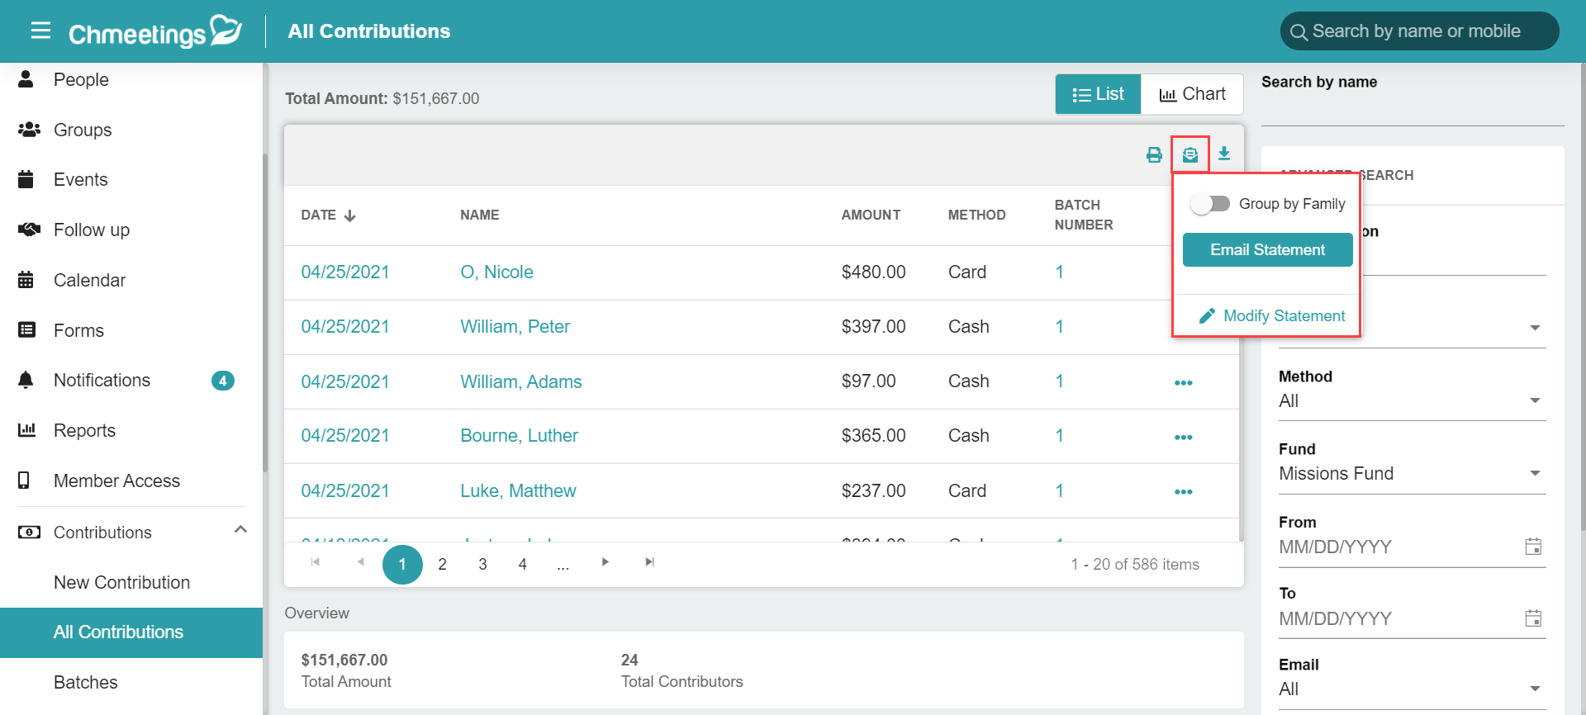Open options for William, Adams row

[1183, 382]
